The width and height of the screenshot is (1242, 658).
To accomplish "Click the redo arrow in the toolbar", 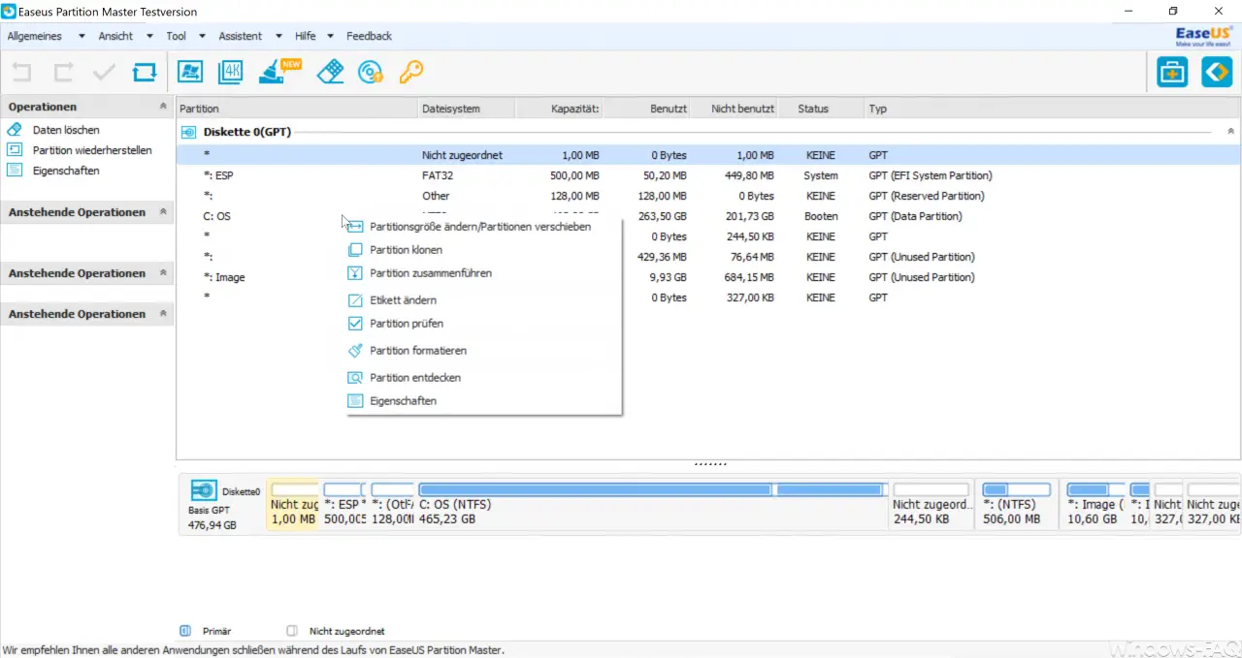I will tap(63, 72).
